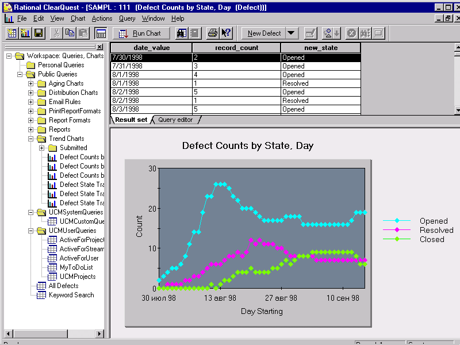Click the New Chart toolbar icon

(x=25, y=33)
